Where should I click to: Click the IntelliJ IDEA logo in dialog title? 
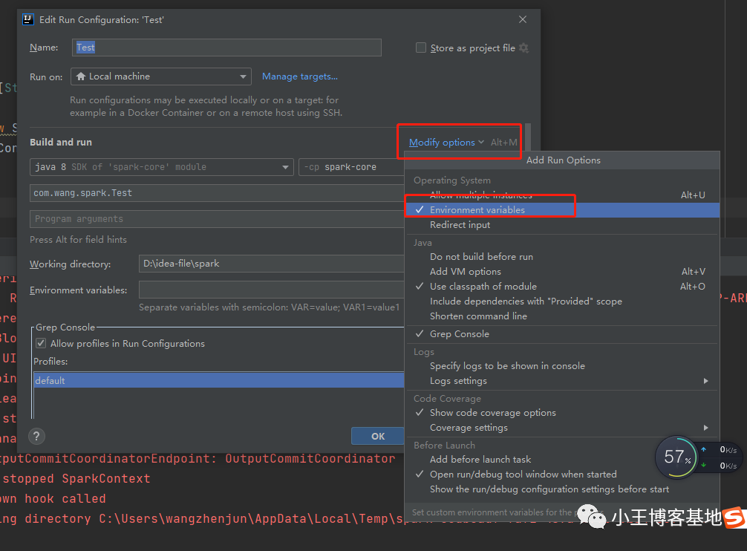[x=28, y=19]
